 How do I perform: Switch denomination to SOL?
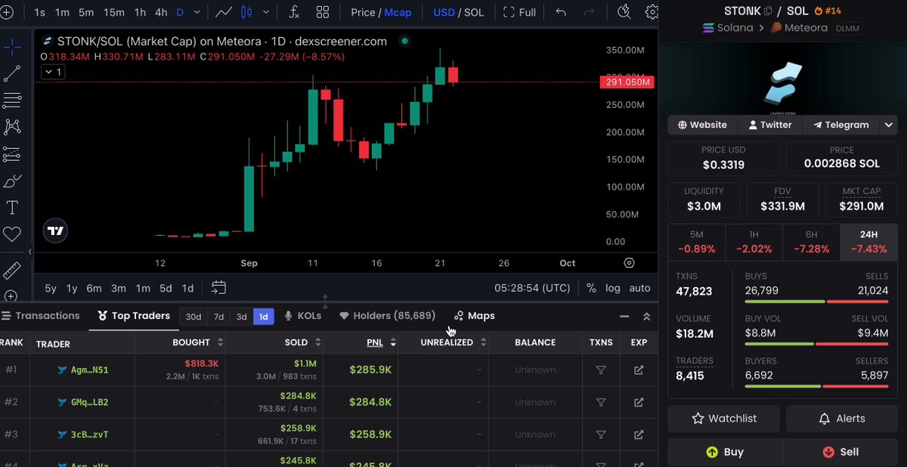pyautogui.click(x=475, y=12)
